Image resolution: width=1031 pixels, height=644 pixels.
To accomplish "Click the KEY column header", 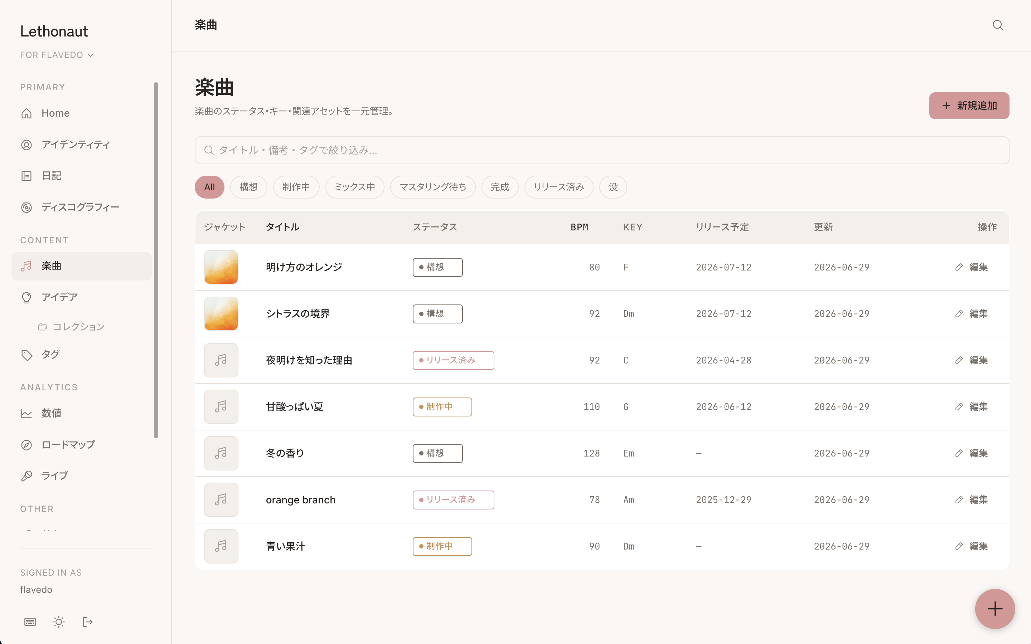I will [x=633, y=227].
